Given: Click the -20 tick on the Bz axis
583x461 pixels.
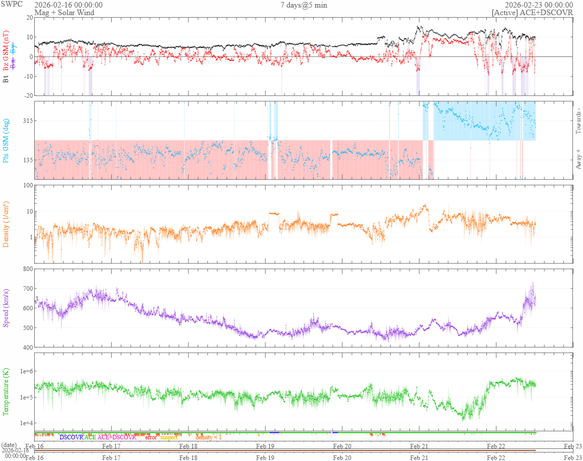Looking at the screenshot, I should point(29,96).
